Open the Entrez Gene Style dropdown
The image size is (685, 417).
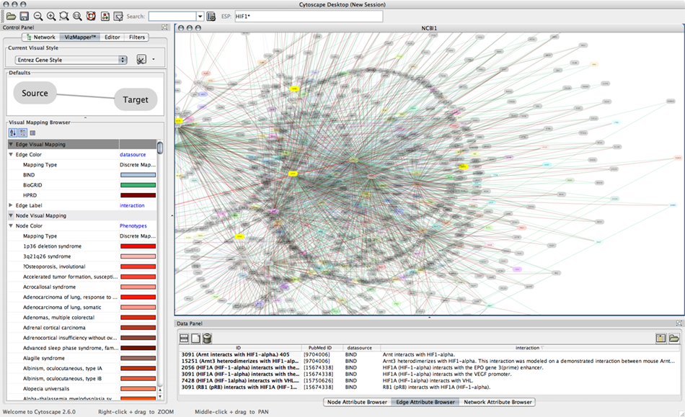71,60
